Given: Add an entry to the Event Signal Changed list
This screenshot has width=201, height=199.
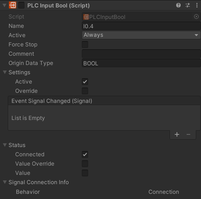Looking at the screenshot, I should click(177, 134).
